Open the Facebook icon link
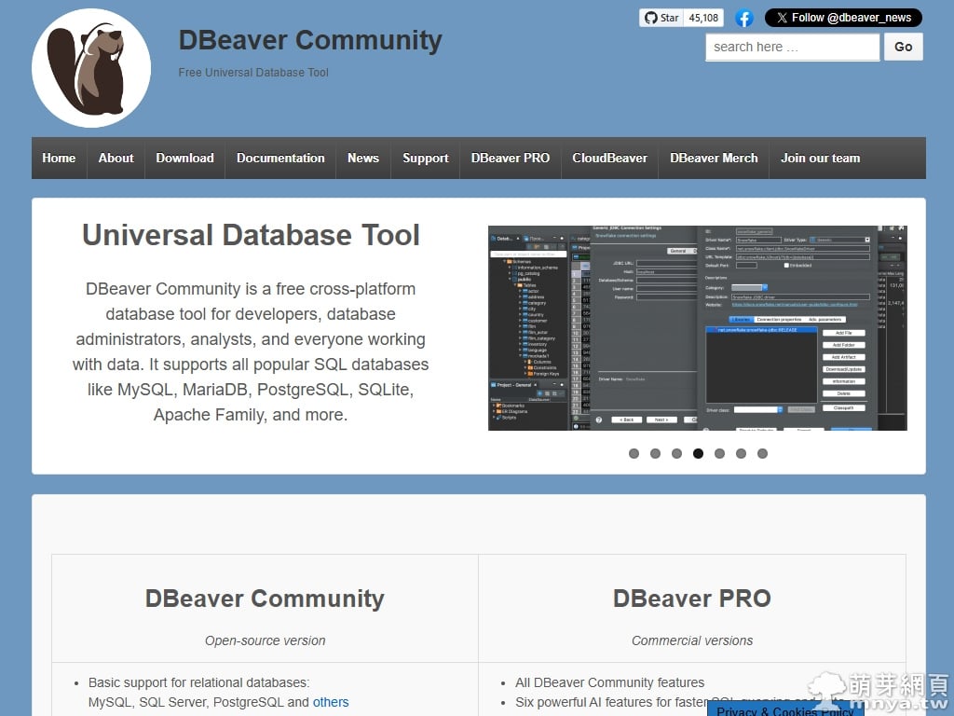This screenshot has width=954, height=716. [744, 18]
